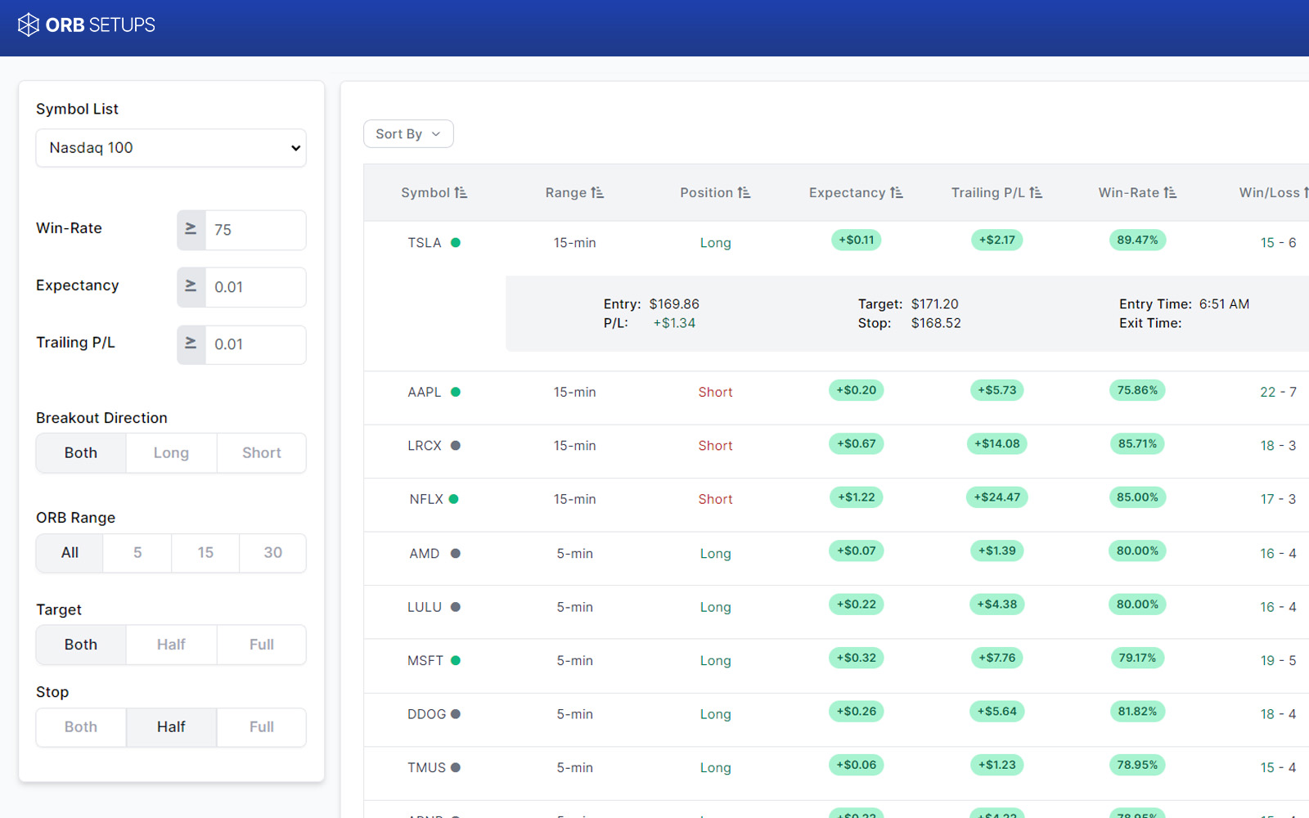Click the Trailing P/L greater-or-equal operator icon
Image resolution: width=1309 pixels, height=818 pixels.
pyautogui.click(x=191, y=344)
